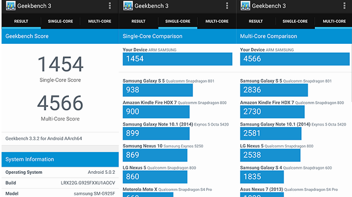Viewport: 352px width, 197px height.
Task: Click Multi-Core Comparison header
Action: click(294, 36)
